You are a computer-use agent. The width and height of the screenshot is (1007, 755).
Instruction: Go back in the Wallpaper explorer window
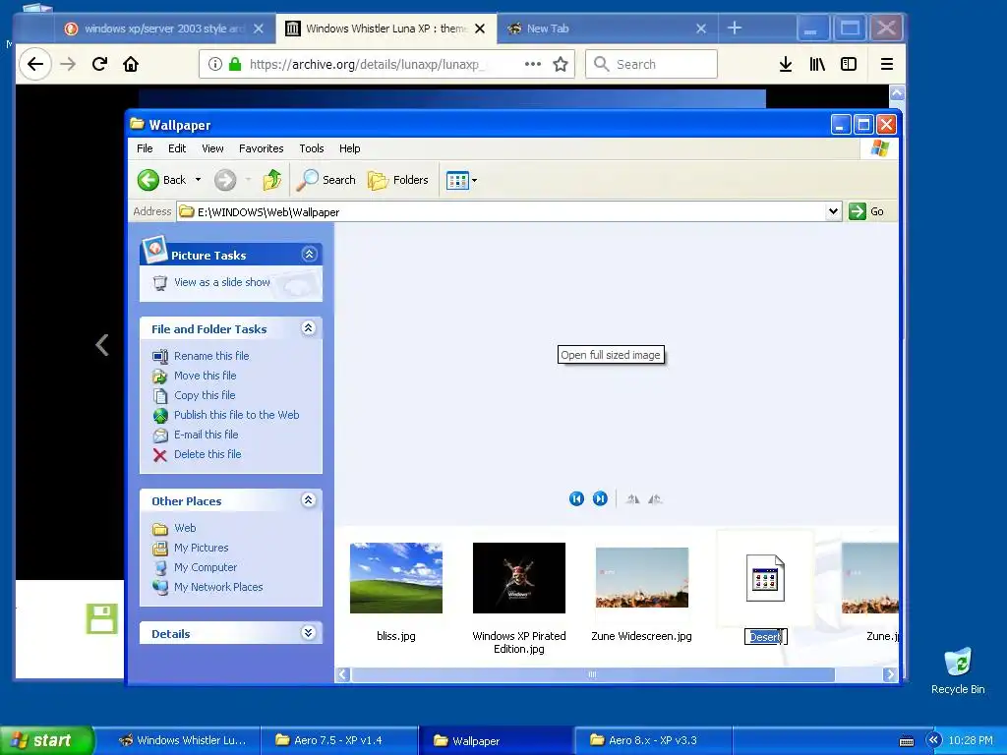coord(161,180)
